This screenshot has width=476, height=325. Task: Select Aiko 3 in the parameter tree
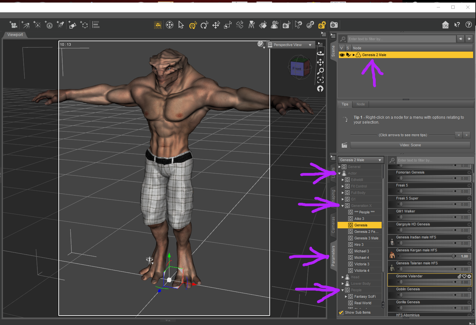pos(359,219)
